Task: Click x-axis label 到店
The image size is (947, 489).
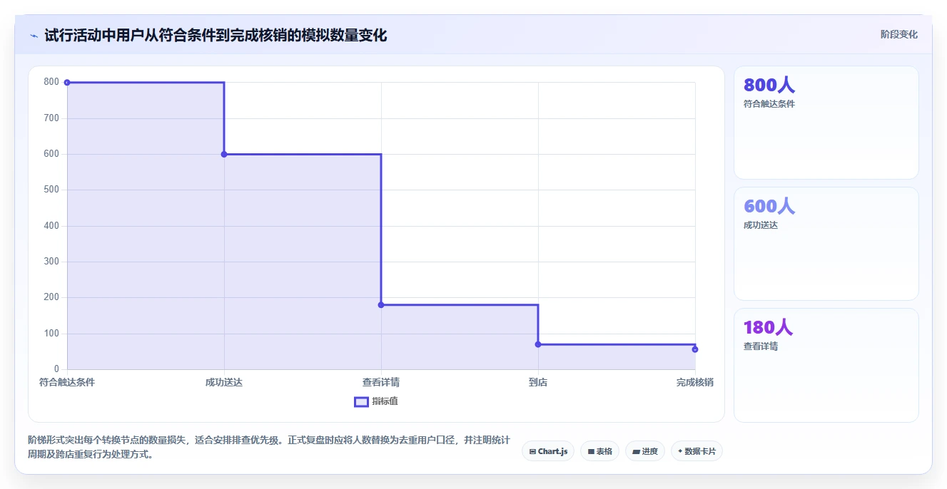Action: coord(538,382)
